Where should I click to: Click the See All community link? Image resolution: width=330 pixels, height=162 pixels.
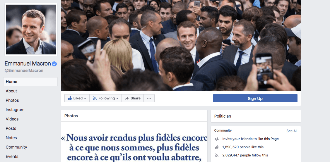coord(292,131)
